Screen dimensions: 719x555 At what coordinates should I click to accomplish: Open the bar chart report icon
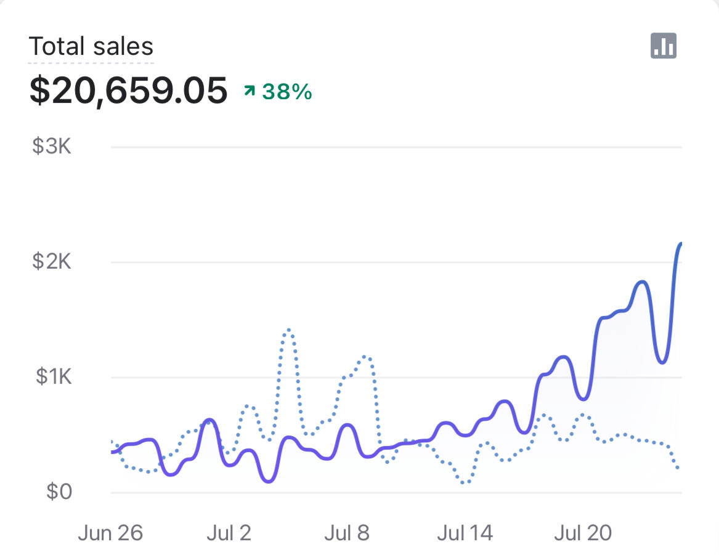(664, 46)
